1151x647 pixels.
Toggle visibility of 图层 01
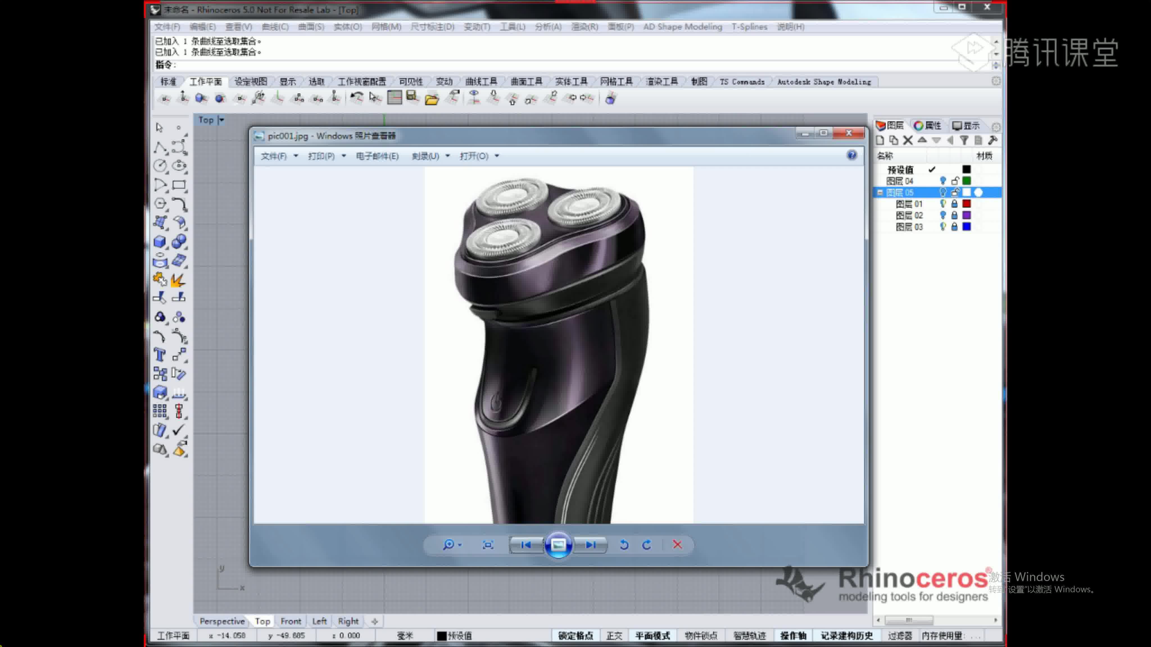(x=942, y=204)
